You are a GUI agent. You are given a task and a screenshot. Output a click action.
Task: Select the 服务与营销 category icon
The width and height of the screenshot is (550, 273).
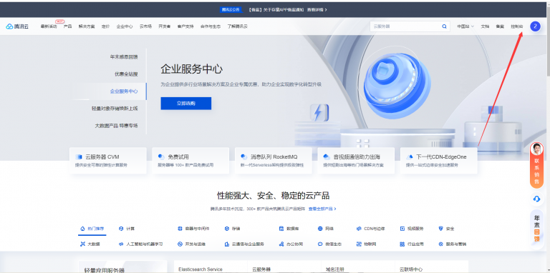(441, 244)
